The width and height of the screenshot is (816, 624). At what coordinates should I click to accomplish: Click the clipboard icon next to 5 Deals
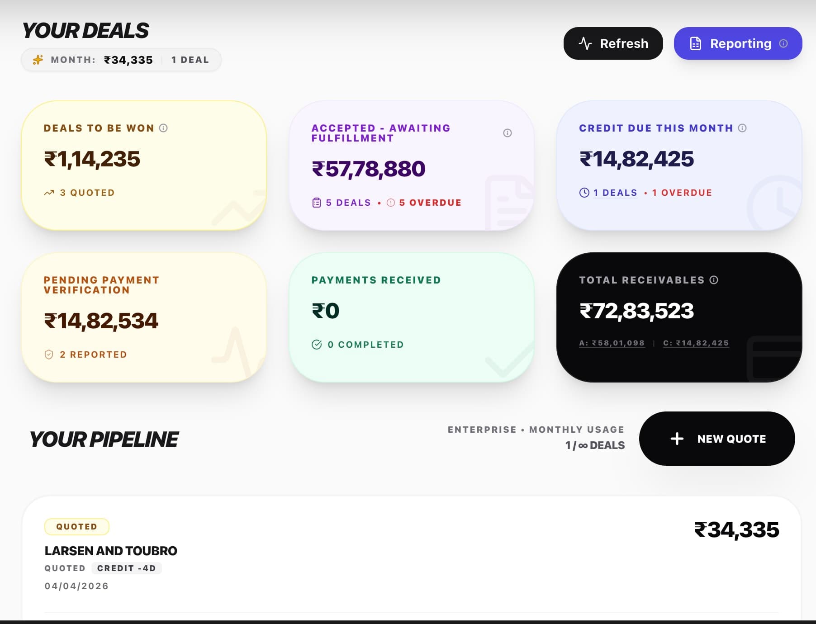[x=316, y=202]
